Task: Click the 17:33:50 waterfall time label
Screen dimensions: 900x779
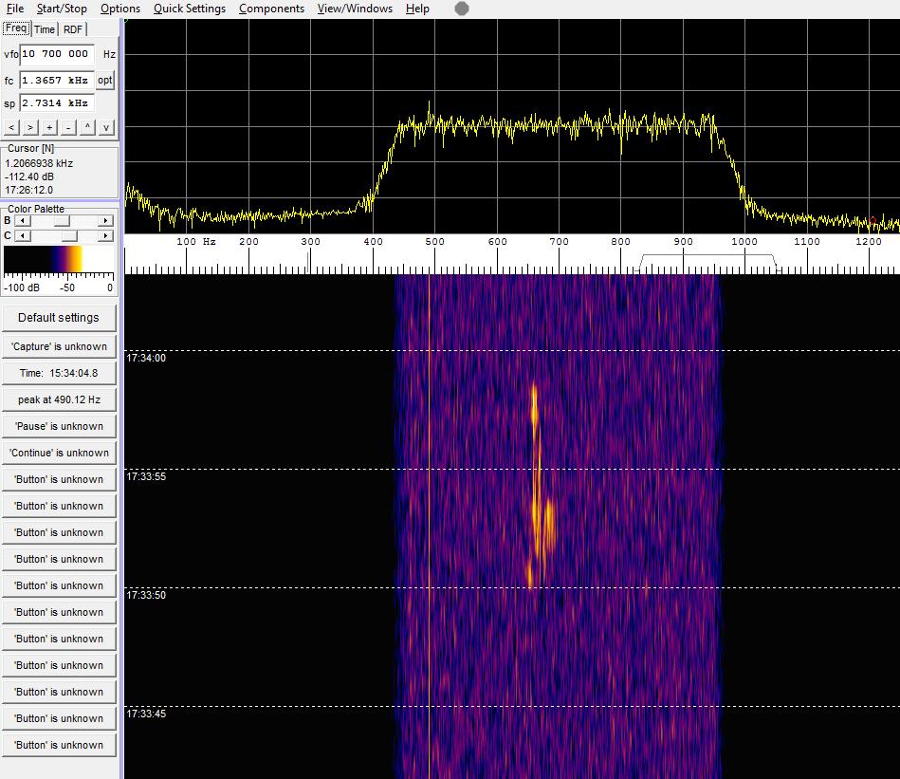Action: click(146, 595)
